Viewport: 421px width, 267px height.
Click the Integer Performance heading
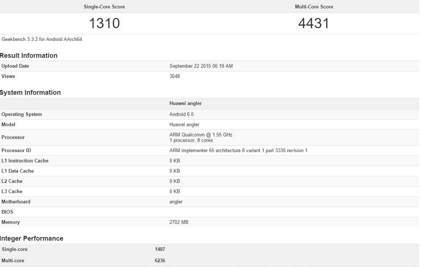[31, 238]
